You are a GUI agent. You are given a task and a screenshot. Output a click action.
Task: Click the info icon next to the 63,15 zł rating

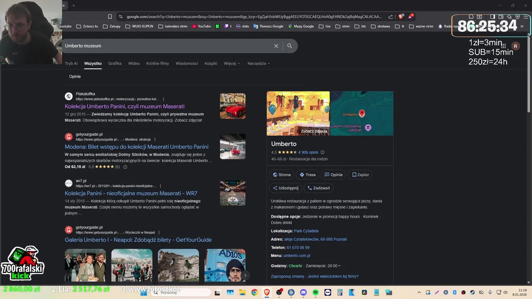pos(125,167)
